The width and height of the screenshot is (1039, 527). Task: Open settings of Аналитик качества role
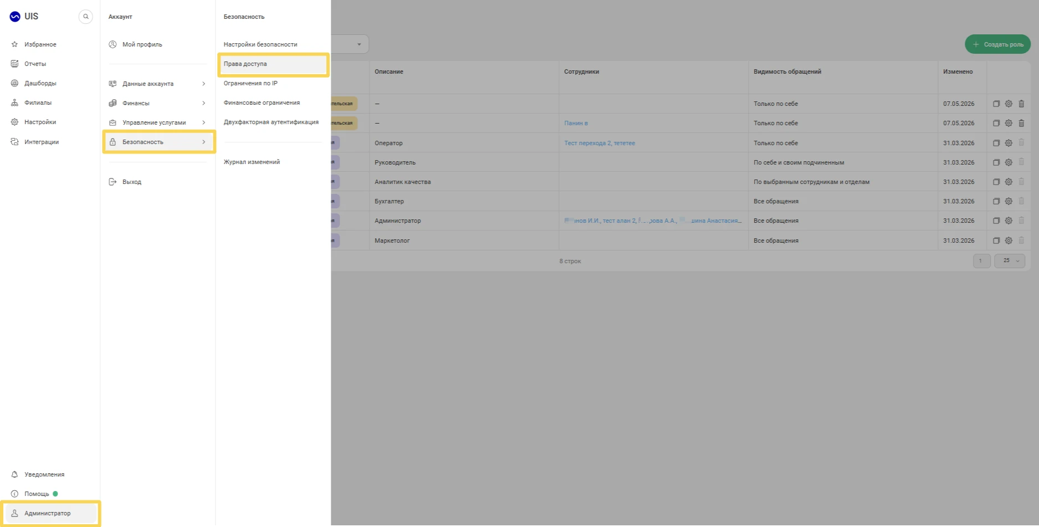click(1009, 182)
